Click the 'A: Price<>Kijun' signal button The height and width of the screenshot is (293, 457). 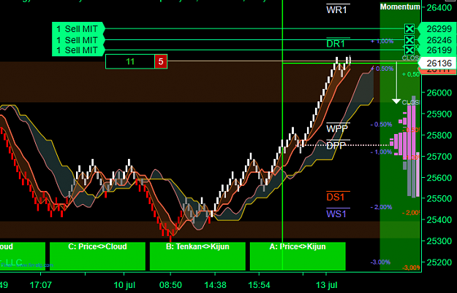(298, 256)
